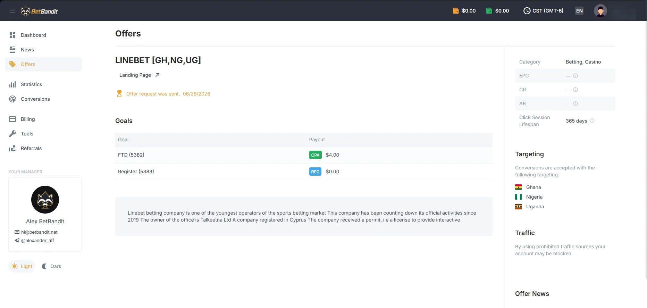Click the orange wallet balance icon
Viewport: 647px width, 308px height.
point(456,11)
